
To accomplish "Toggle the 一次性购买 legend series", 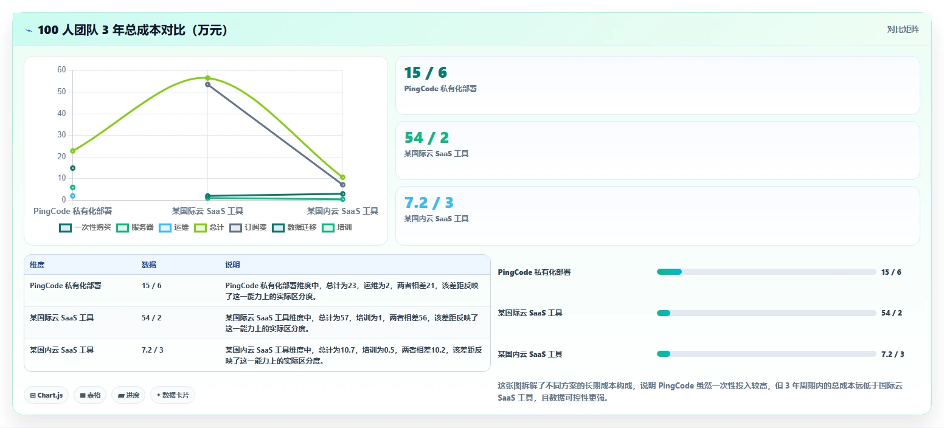I will point(85,227).
